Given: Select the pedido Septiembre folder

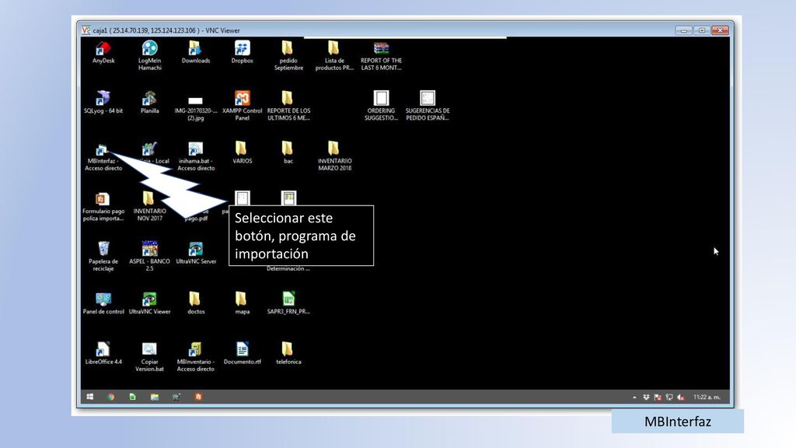Looking at the screenshot, I should tap(288, 56).
